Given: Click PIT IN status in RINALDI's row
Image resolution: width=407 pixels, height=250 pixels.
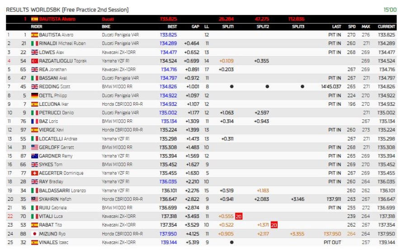Looking at the screenshot, I should point(335,43).
